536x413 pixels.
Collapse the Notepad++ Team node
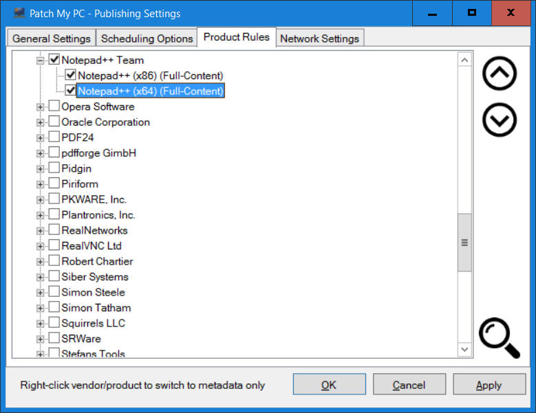coord(41,60)
